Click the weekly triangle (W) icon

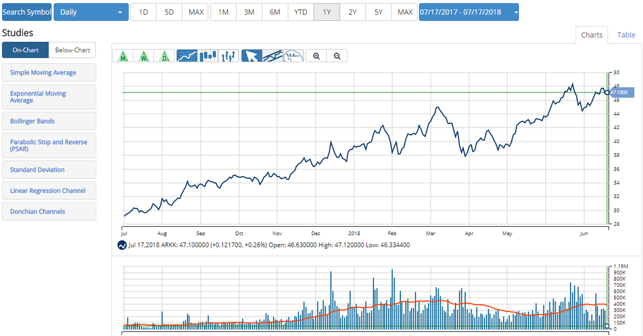144,56
